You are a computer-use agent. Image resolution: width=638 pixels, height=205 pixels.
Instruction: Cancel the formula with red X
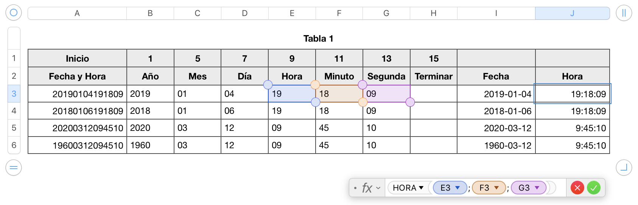click(x=577, y=188)
